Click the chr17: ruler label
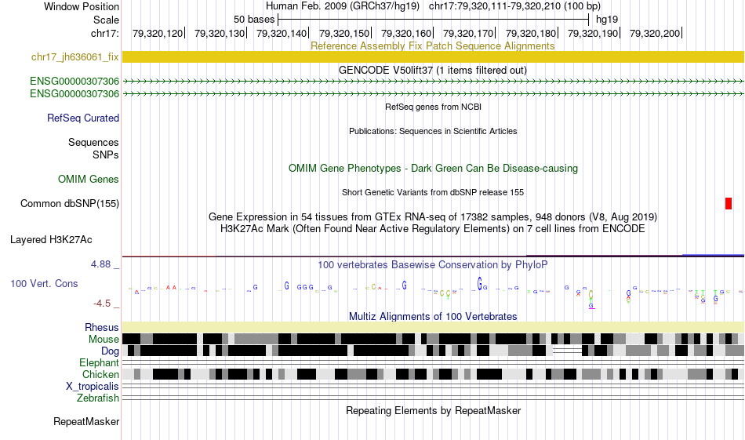 105,33
